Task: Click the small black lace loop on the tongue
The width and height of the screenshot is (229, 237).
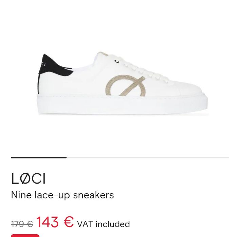Action: coord(117,61)
